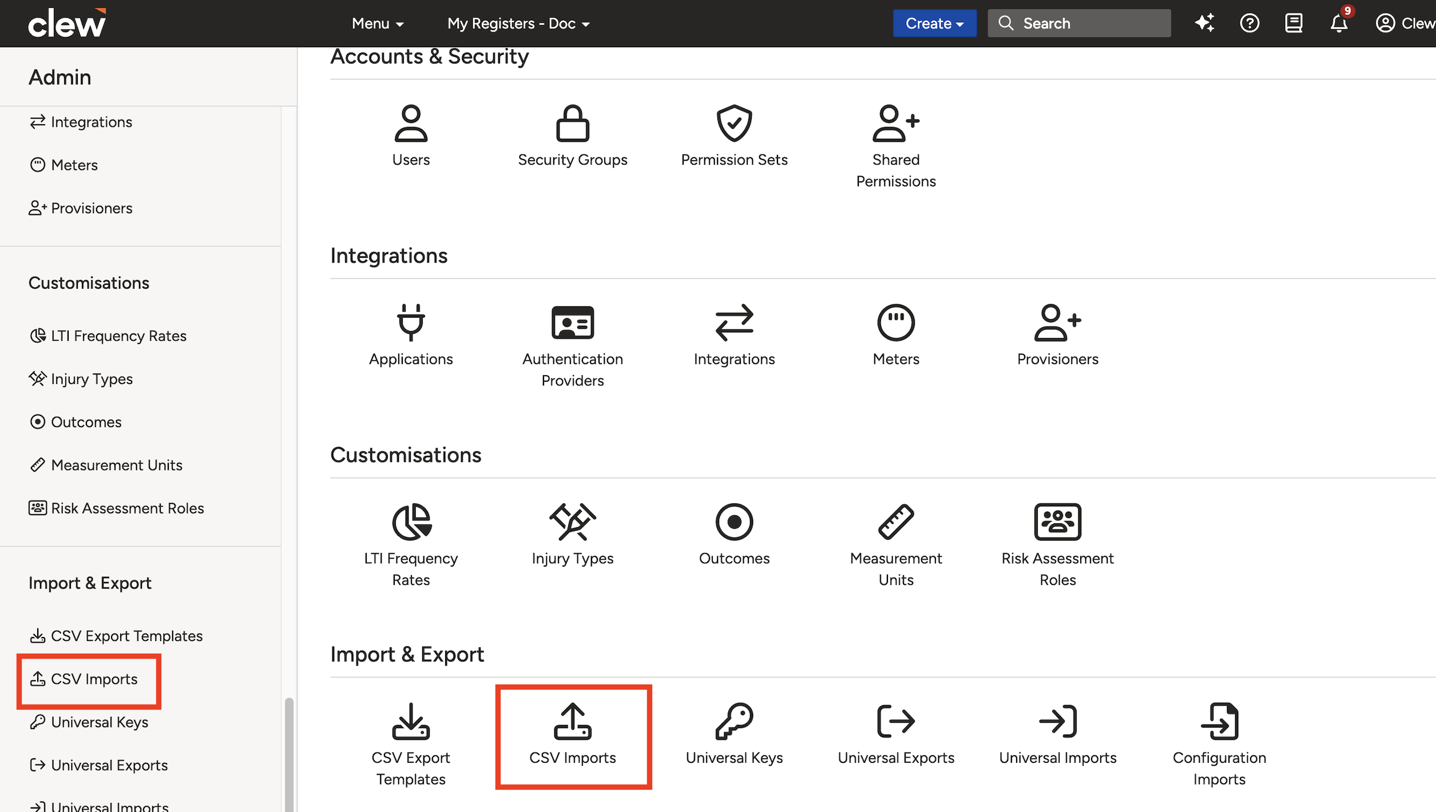Image resolution: width=1436 pixels, height=812 pixels.
Task: Open Risk Assessment Roles tile
Action: pyautogui.click(x=1057, y=546)
